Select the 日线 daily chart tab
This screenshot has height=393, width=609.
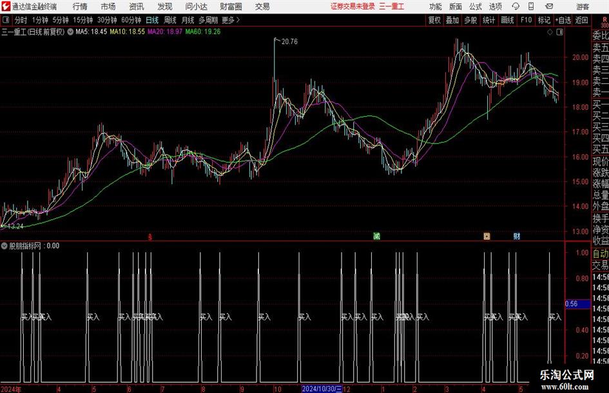152,20
